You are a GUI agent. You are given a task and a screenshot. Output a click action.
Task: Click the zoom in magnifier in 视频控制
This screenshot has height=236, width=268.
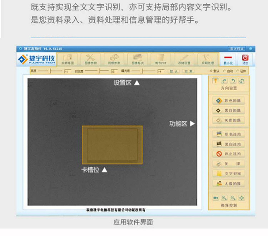pos(224,198)
